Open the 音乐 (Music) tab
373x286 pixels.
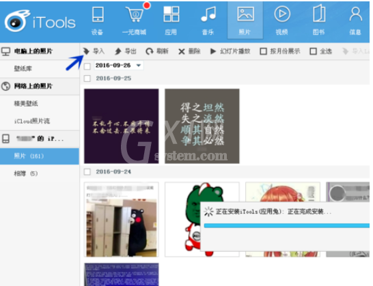click(x=208, y=21)
